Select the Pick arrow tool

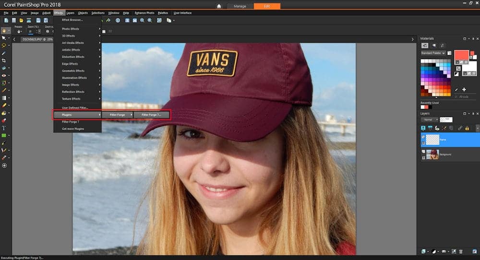click(4, 38)
